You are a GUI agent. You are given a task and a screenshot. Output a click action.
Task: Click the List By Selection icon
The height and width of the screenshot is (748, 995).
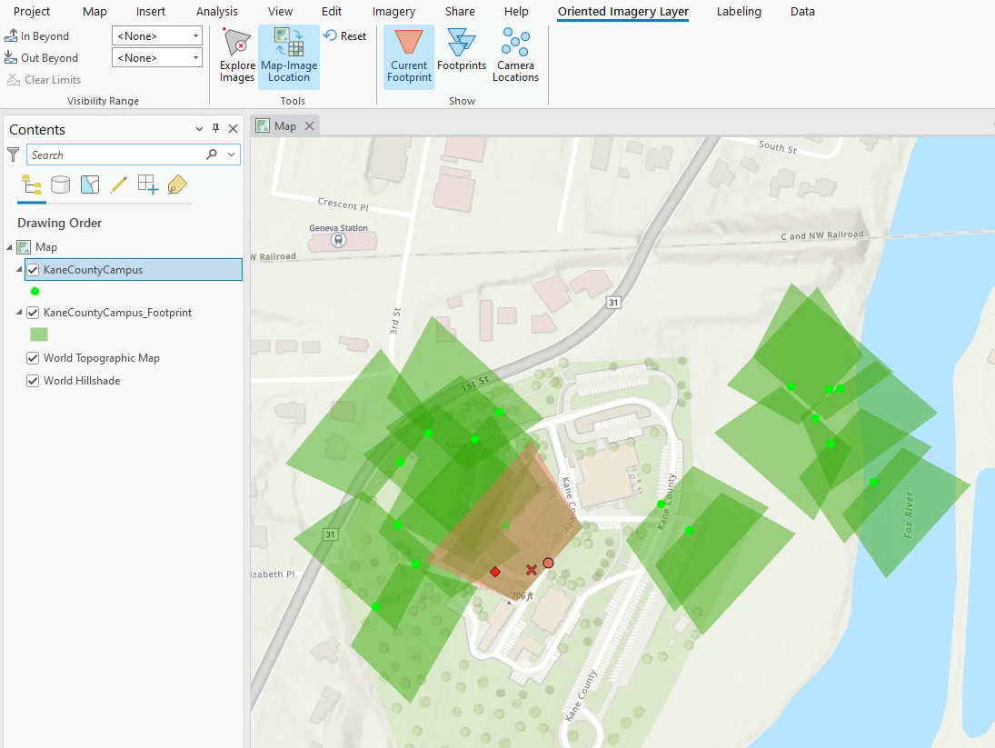click(x=89, y=185)
